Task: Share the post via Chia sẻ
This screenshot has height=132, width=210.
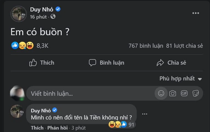Action: coord(171,63)
